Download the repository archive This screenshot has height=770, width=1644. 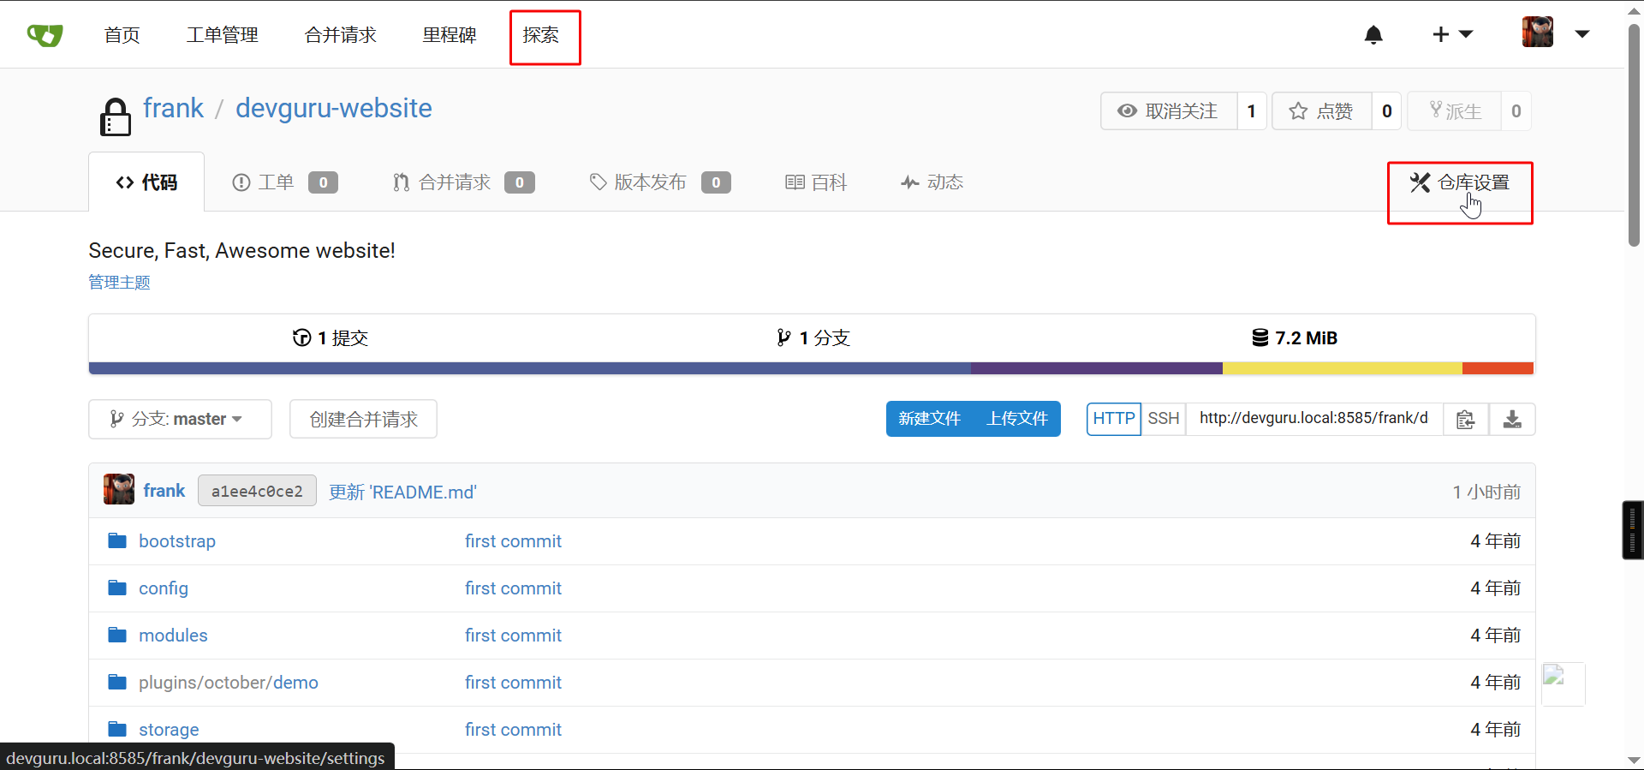pos(1512,420)
